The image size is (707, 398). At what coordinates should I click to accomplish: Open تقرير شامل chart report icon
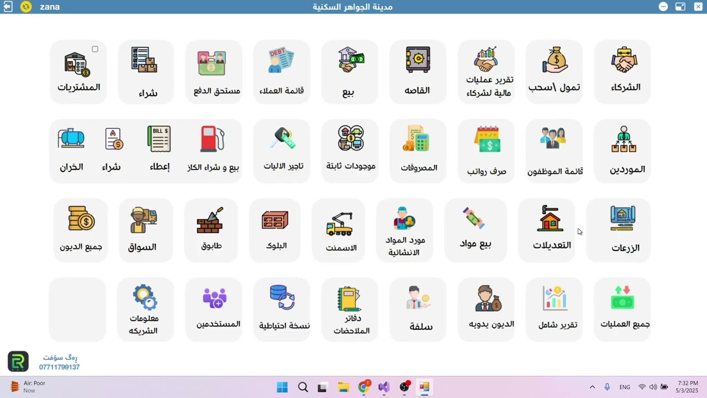coord(555,298)
